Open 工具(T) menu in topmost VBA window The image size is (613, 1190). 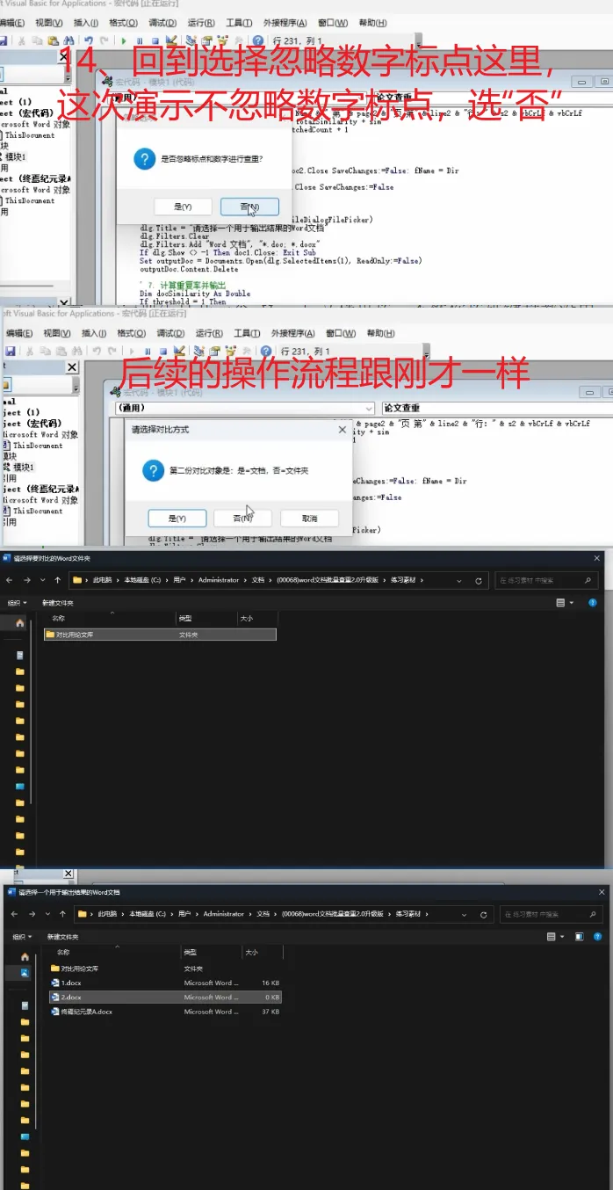click(x=240, y=23)
